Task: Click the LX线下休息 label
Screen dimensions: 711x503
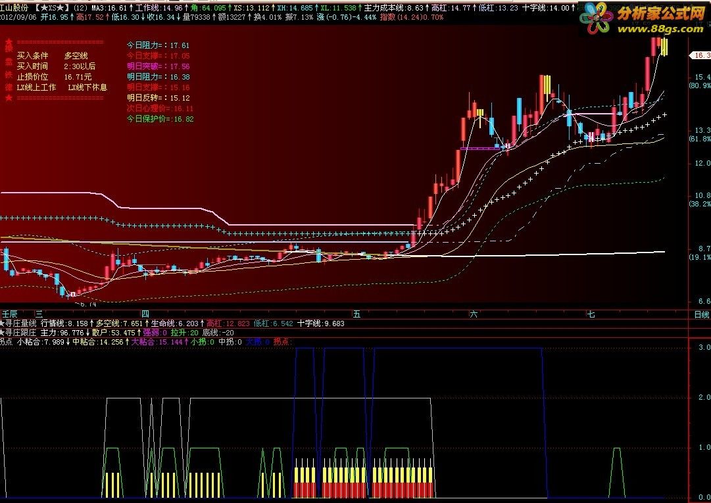Action: coord(87,87)
